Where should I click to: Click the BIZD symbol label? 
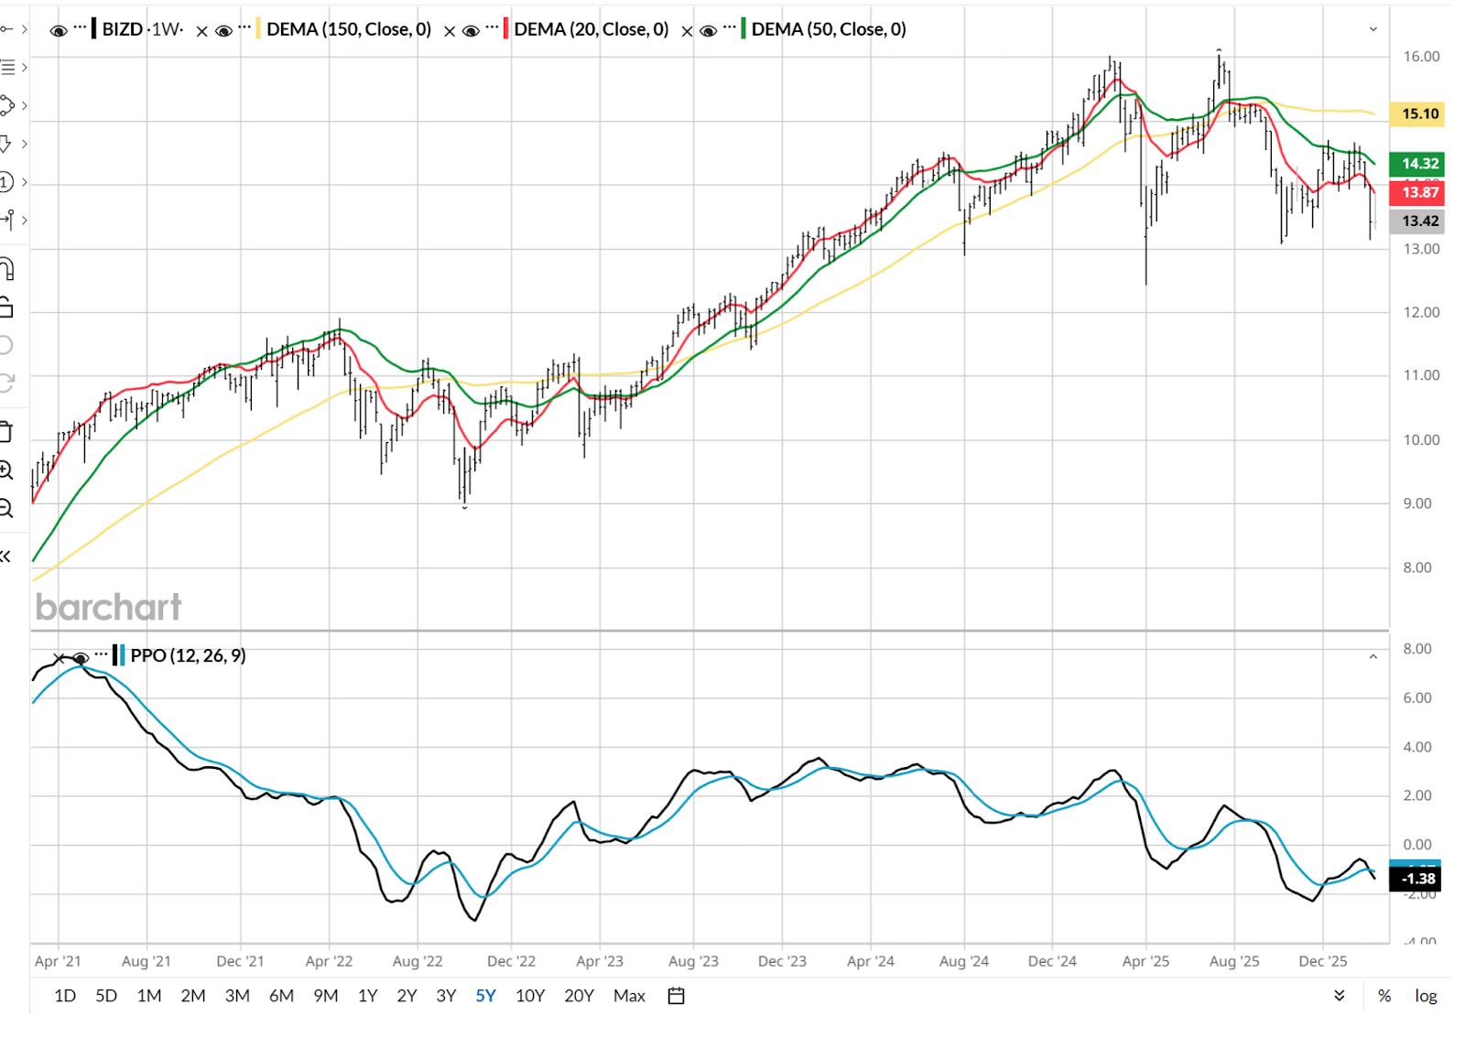(x=122, y=29)
